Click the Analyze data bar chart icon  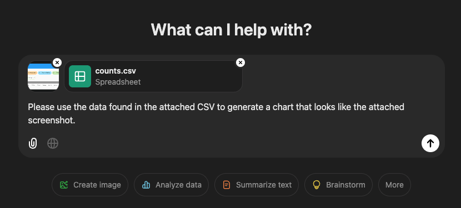click(x=146, y=185)
